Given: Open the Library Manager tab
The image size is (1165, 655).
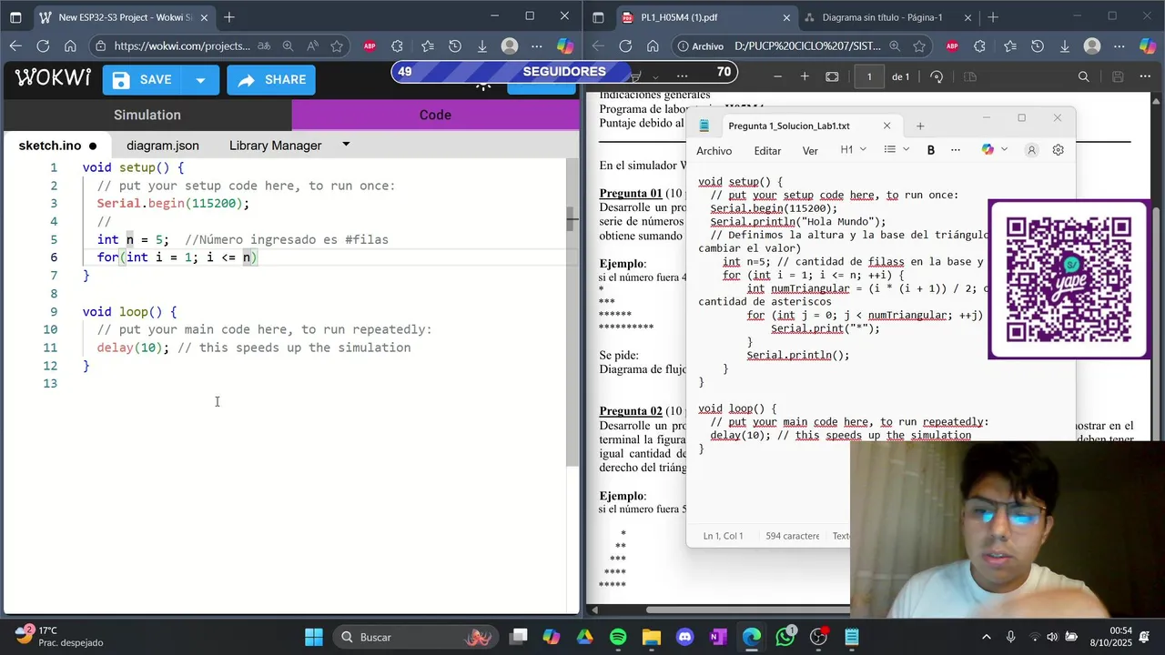Looking at the screenshot, I should point(275,146).
